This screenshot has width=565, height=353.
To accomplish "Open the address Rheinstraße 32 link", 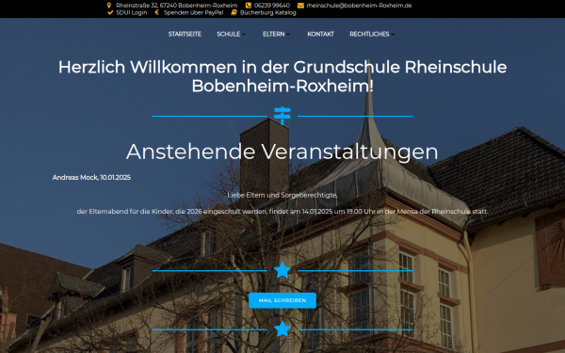I will click(x=177, y=6).
